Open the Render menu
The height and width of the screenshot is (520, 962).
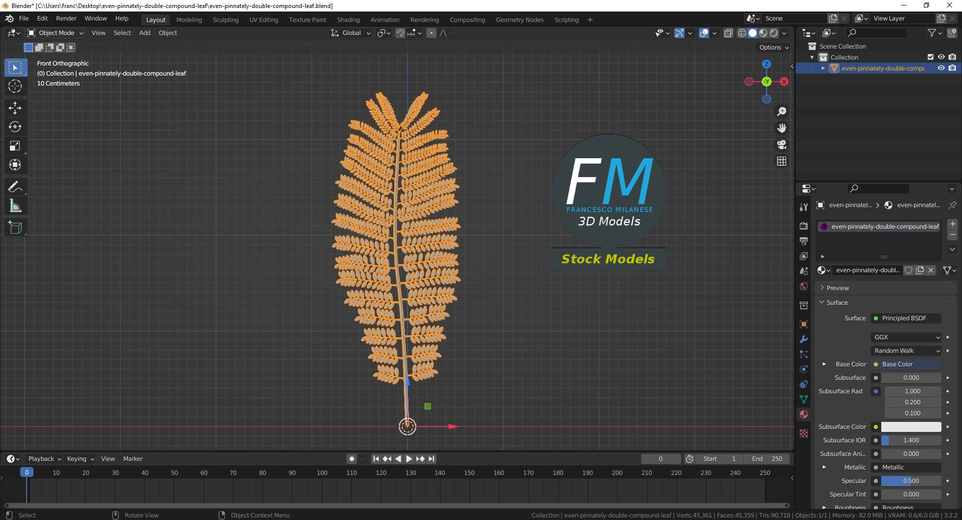pyautogui.click(x=66, y=19)
